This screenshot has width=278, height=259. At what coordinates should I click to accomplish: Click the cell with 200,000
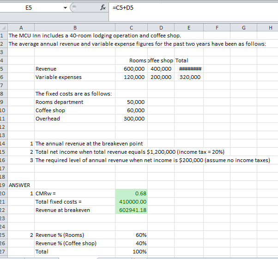[x=161, y=77]
